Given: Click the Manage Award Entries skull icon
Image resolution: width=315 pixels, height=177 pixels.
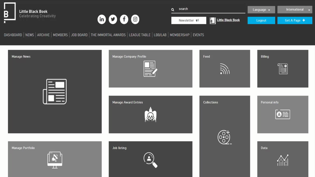Looking at the screenshot, I should coord(150,114).
